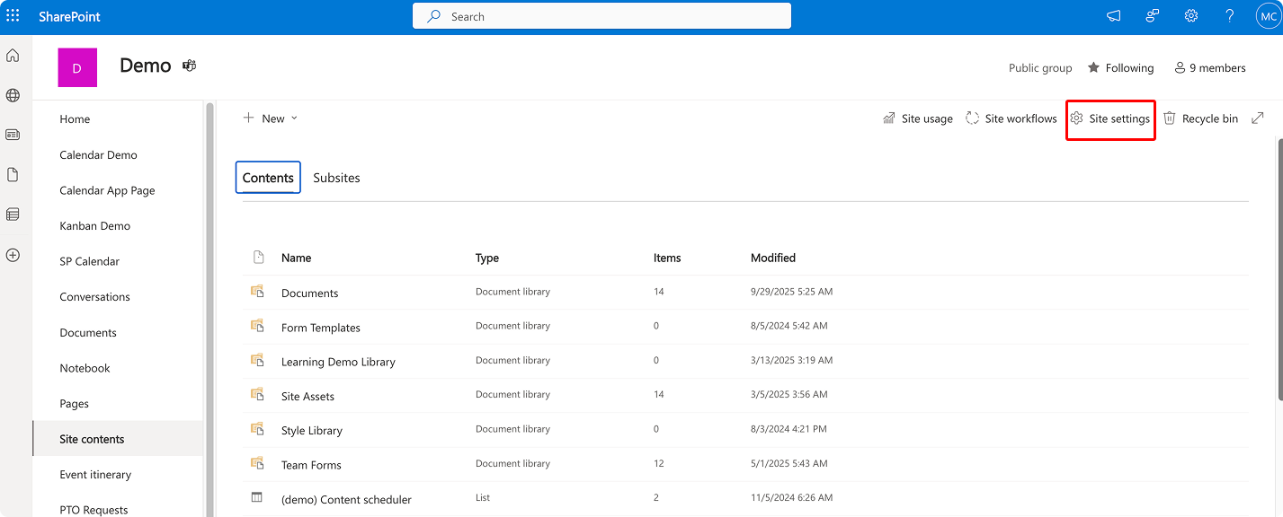Open the news feed rail icon
Image resolution: width=1283 pixels, height=517 pixels.
pyautogui.click(x=13, y=135)
